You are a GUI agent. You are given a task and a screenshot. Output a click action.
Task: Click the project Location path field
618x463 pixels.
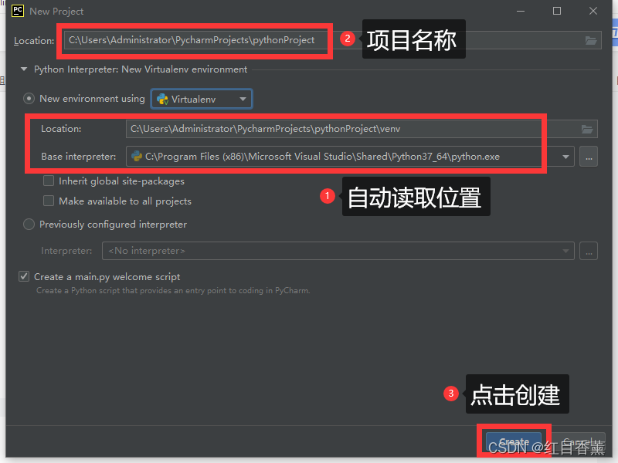[332, 40]
